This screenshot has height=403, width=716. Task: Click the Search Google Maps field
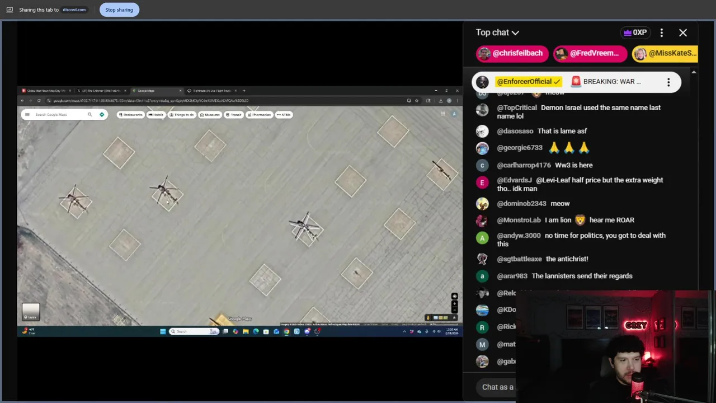click(58, 115)
